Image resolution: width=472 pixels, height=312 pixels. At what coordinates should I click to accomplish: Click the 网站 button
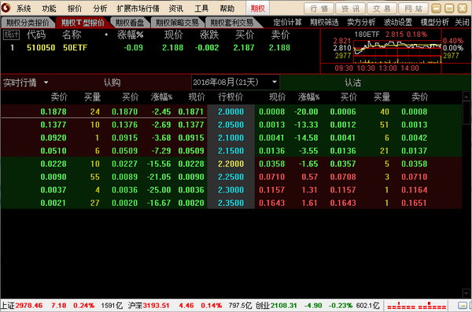point(414,9)
